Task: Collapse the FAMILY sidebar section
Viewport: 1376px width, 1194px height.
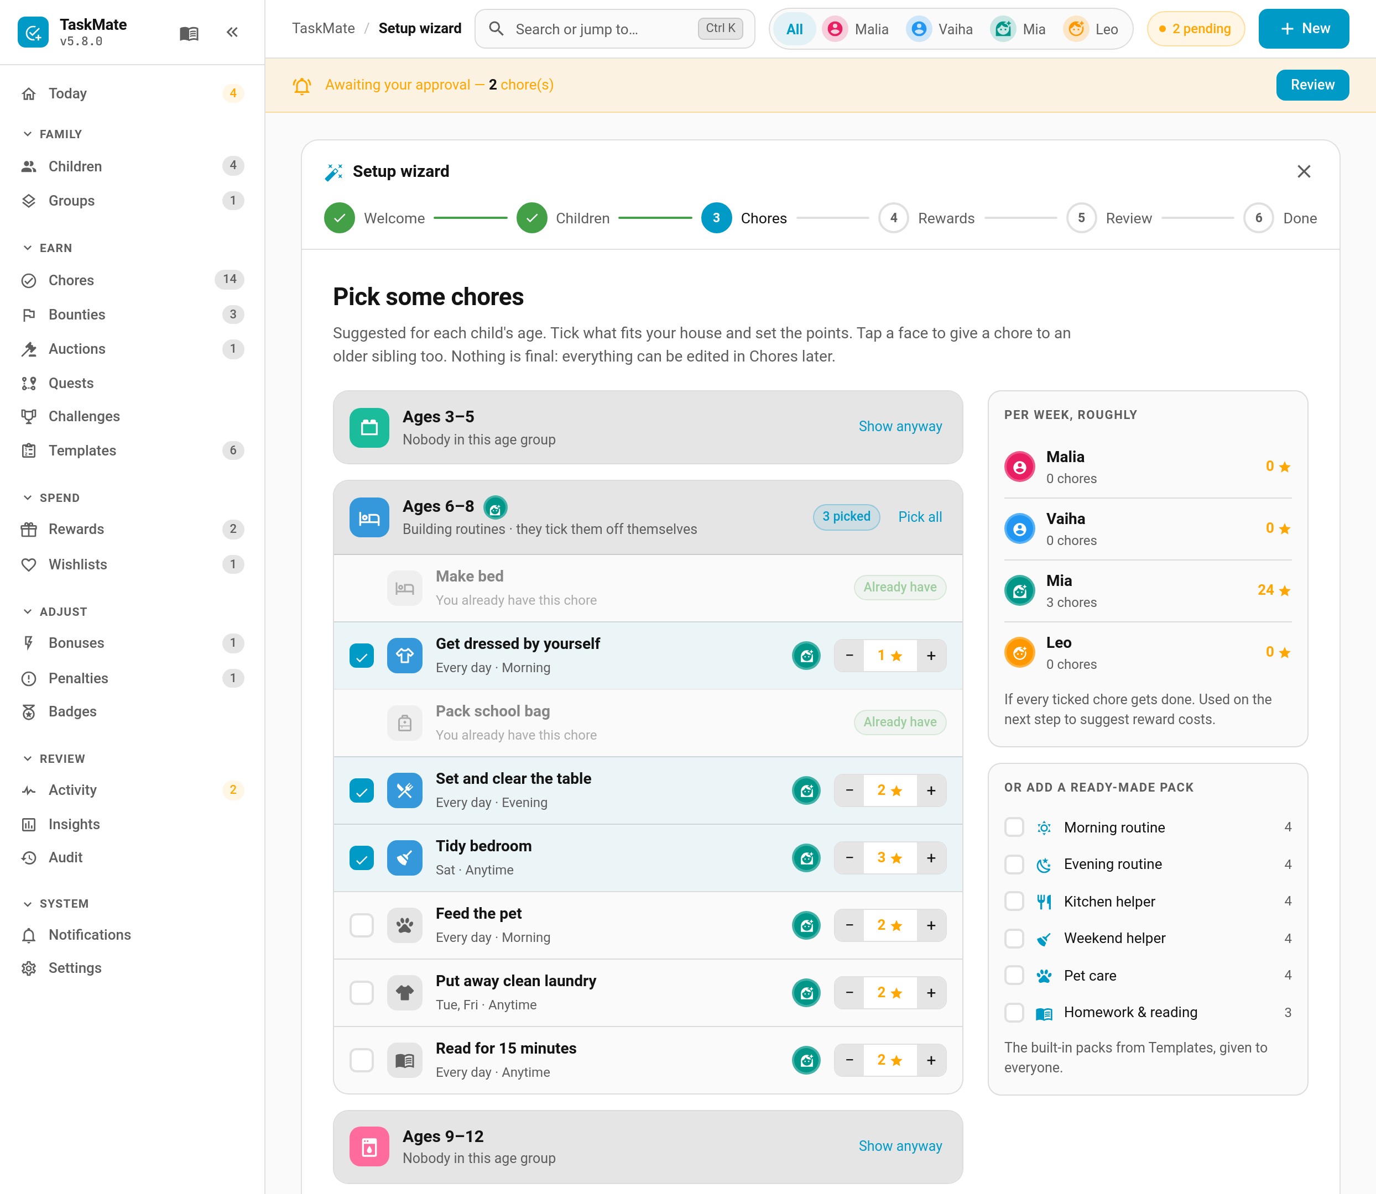Action: click(52, 134)
